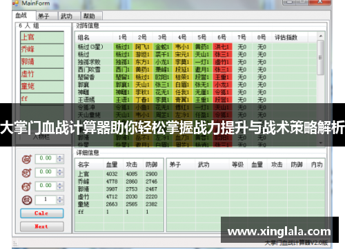
Task: Select the 楚留香 group row
Action: coord(196,77)
